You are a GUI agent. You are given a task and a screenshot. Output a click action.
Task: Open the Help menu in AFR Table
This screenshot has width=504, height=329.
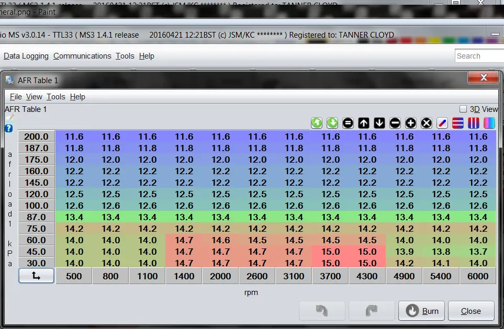coord(77,97)
